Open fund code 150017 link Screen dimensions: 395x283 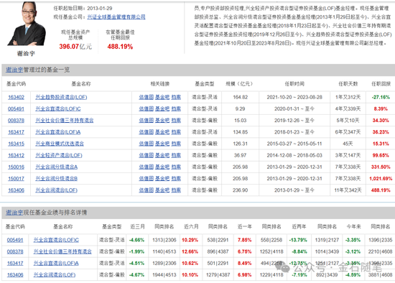click(16, 179)
